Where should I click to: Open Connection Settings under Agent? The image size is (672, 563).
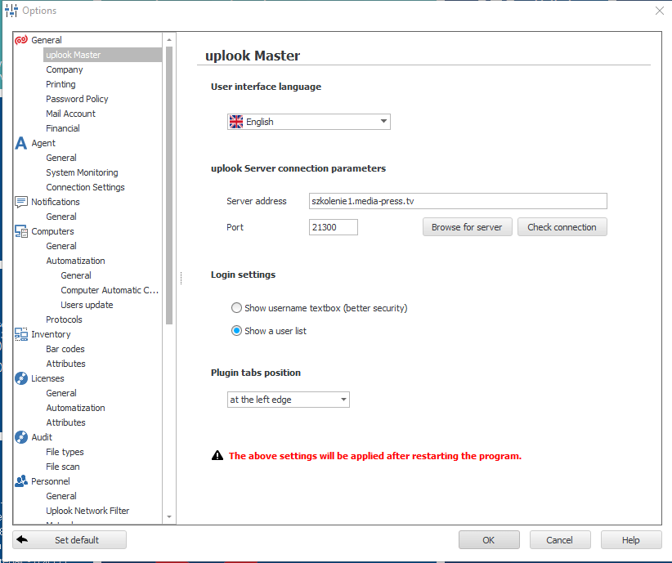(85, 187)
